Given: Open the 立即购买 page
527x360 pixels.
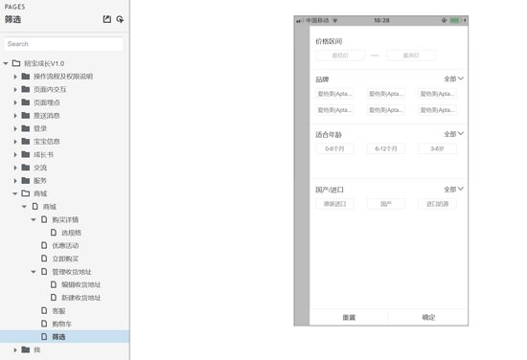Looking at the screenshot, I should (65, 259).
